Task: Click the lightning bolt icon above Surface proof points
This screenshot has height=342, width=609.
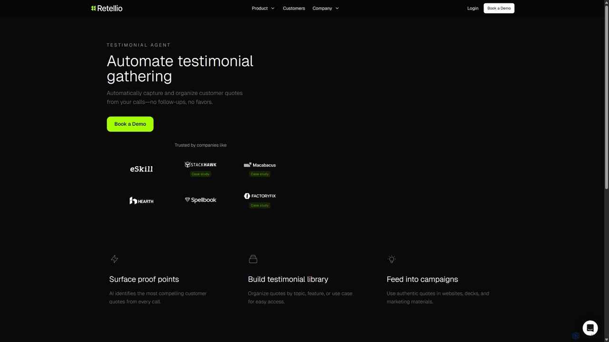Action: pyautogui.click(x=114, y=259)
